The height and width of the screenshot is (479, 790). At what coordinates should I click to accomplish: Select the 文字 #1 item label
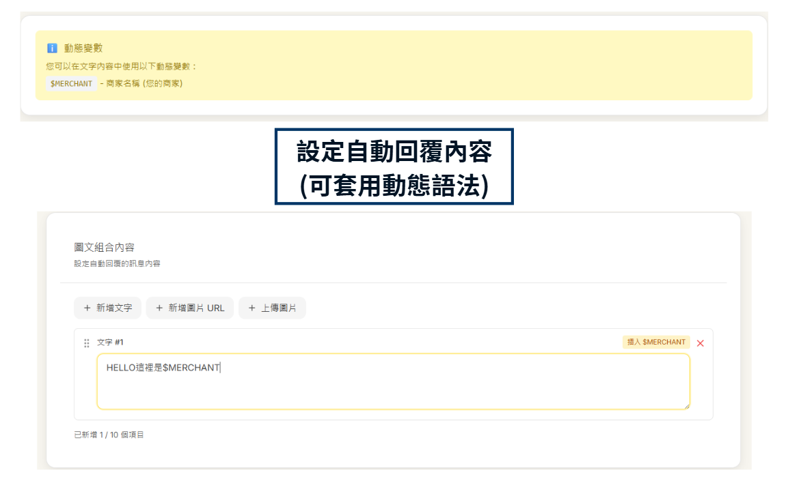110,343
